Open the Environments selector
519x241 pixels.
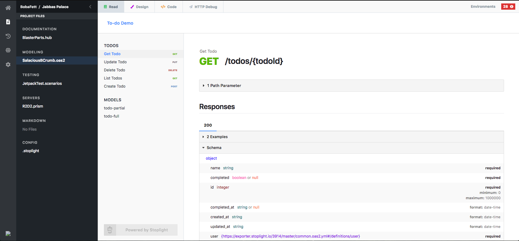pos(483,7)
